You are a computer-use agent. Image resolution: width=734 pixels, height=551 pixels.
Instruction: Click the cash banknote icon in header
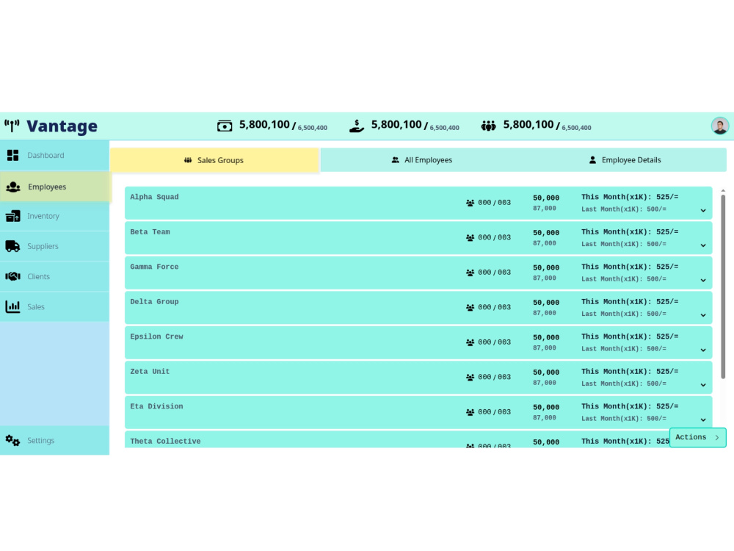click(225, 126)
